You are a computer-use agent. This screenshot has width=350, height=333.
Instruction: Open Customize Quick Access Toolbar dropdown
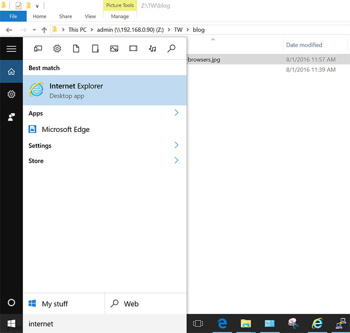pos(37,6)
